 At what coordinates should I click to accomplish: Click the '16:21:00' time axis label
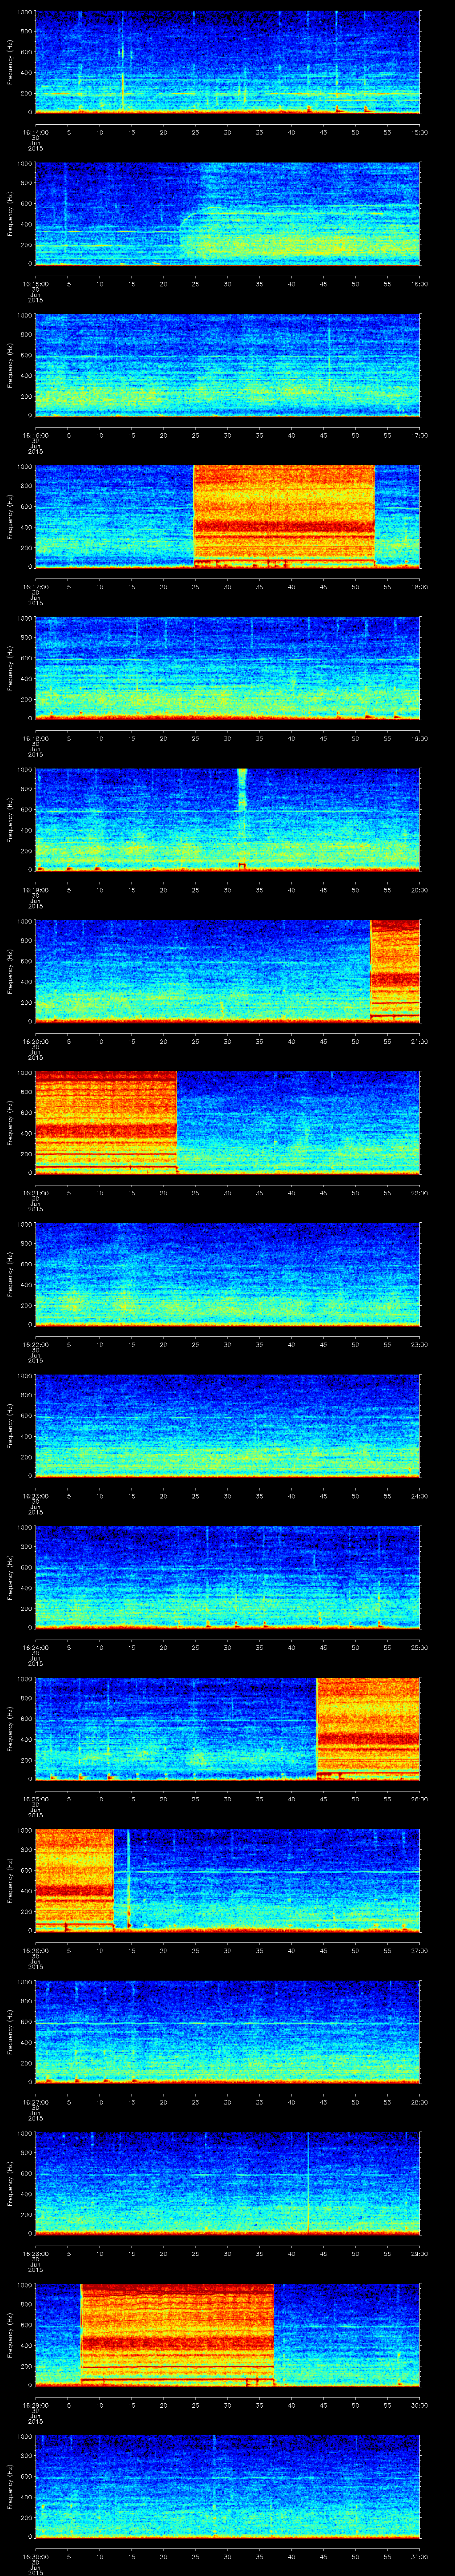tap(36, 1193)
